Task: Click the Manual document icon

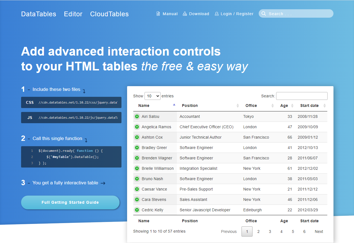Action: pyautogui.click(x=158, y=14)
